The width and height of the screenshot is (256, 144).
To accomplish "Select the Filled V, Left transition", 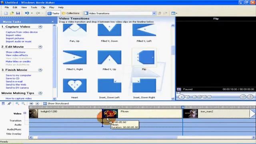I will point(144,30).
